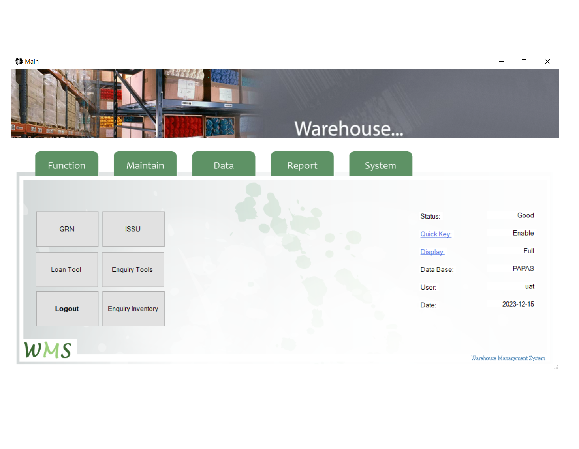Click the Display value Full
The image size is (579, 449).
(x=528, y=251)
